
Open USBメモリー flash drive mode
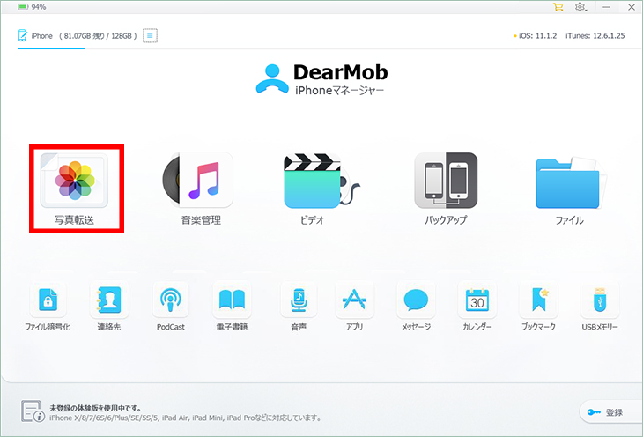tap(600, 306)
